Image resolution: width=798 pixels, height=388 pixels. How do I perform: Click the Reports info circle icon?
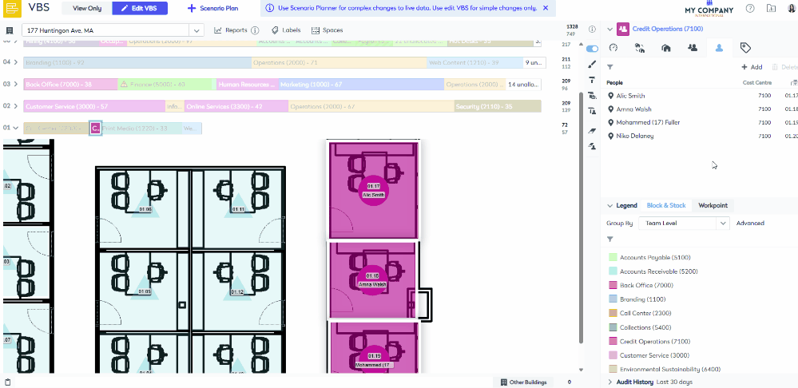click(255, 30)
